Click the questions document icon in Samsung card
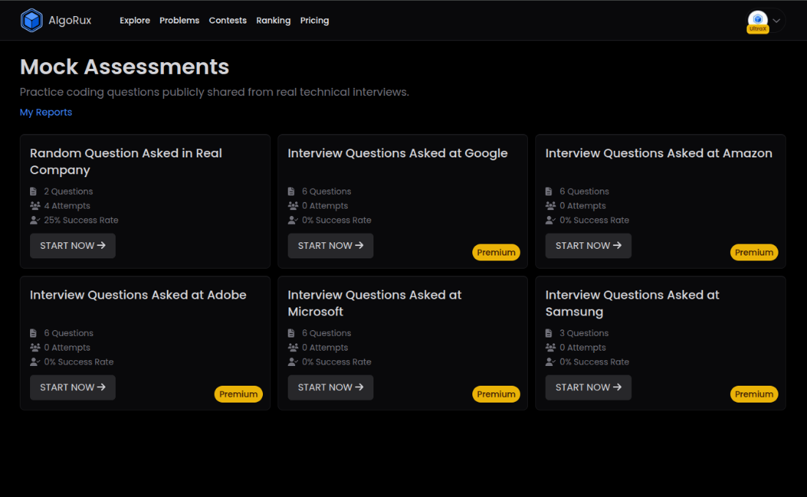807x497 pixels. (549, 333)
